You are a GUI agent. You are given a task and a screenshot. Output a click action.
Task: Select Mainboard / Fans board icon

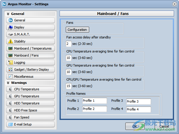[x=10, y=55]
